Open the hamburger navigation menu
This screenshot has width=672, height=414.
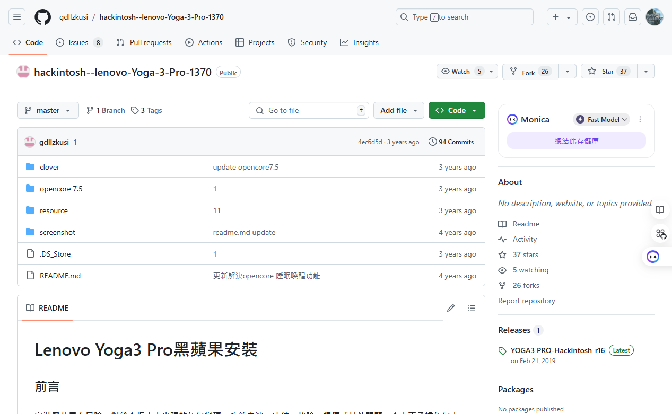click(17, 17)
